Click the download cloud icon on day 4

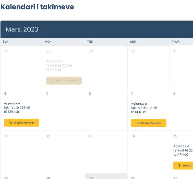tap(10, 123)
